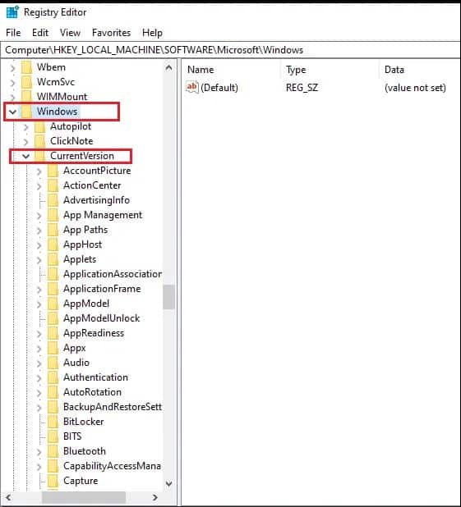
Task: Click the BitLocker folder icon
Action: 53,422
